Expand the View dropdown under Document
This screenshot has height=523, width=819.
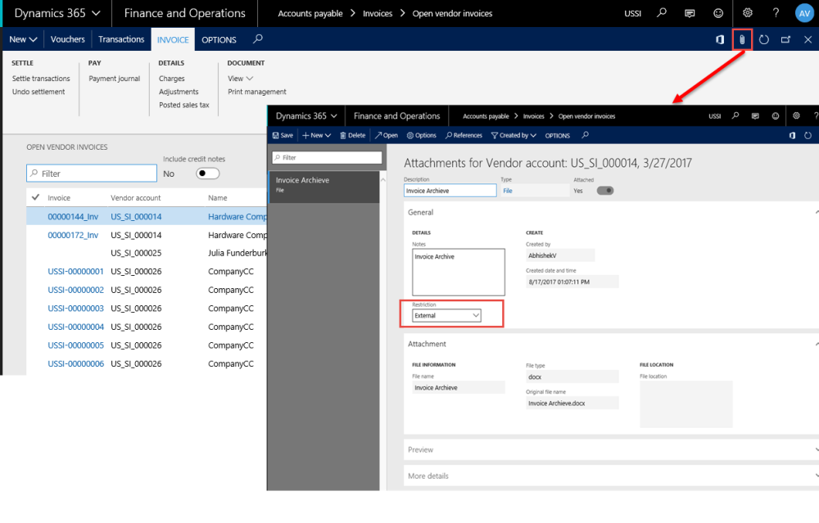[240, 79]
